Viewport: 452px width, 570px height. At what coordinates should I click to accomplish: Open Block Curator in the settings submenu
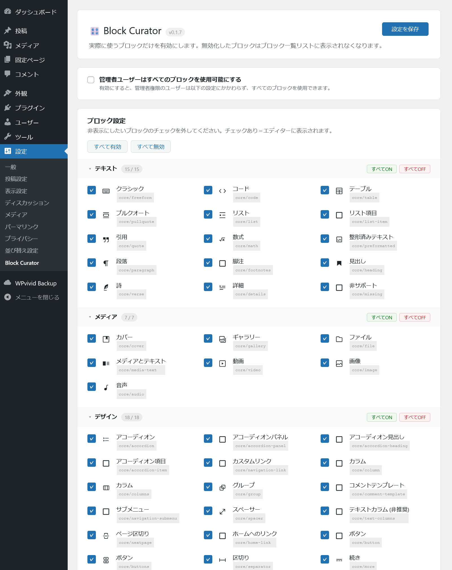coord(22,263)
